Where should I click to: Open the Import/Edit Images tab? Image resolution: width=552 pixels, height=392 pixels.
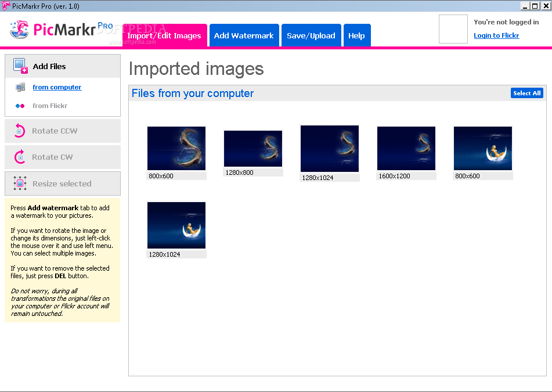tap(164, 35)
